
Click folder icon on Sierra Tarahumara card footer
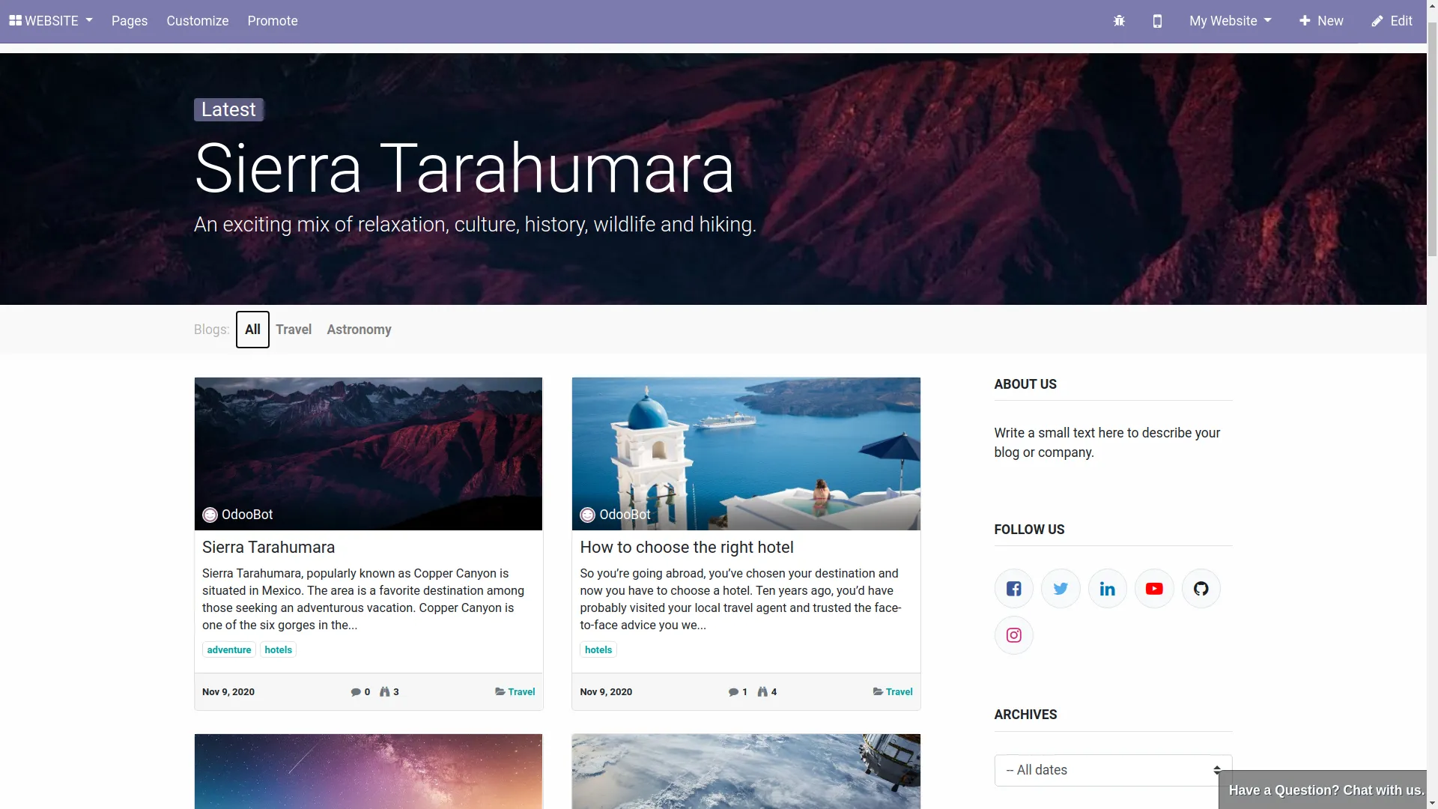point(500,692)
